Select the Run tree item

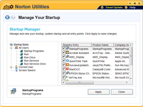26,54
